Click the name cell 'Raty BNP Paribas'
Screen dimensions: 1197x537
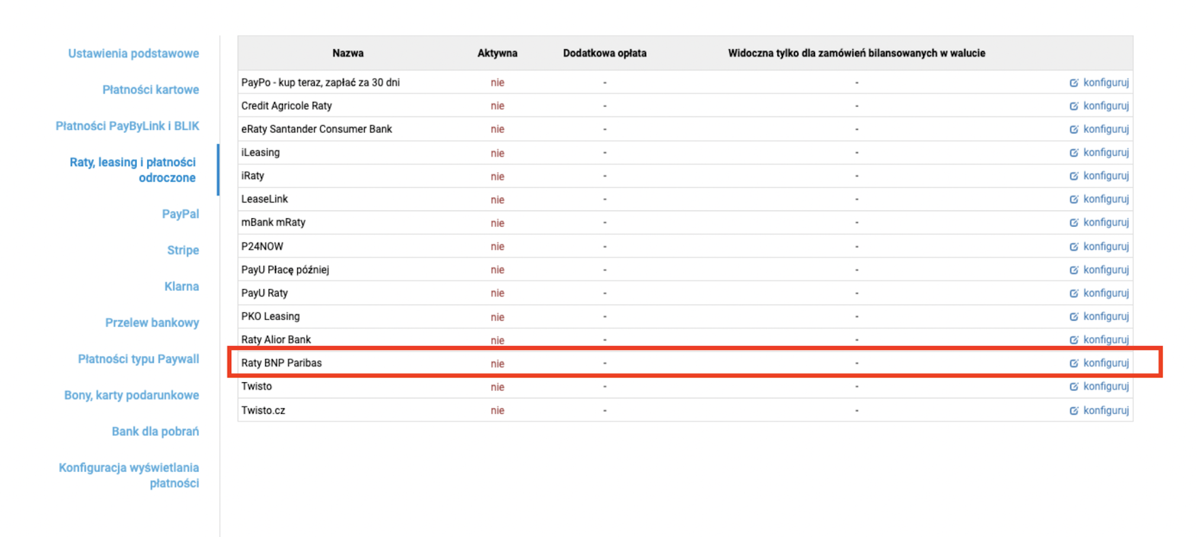(x=281, y=363)
